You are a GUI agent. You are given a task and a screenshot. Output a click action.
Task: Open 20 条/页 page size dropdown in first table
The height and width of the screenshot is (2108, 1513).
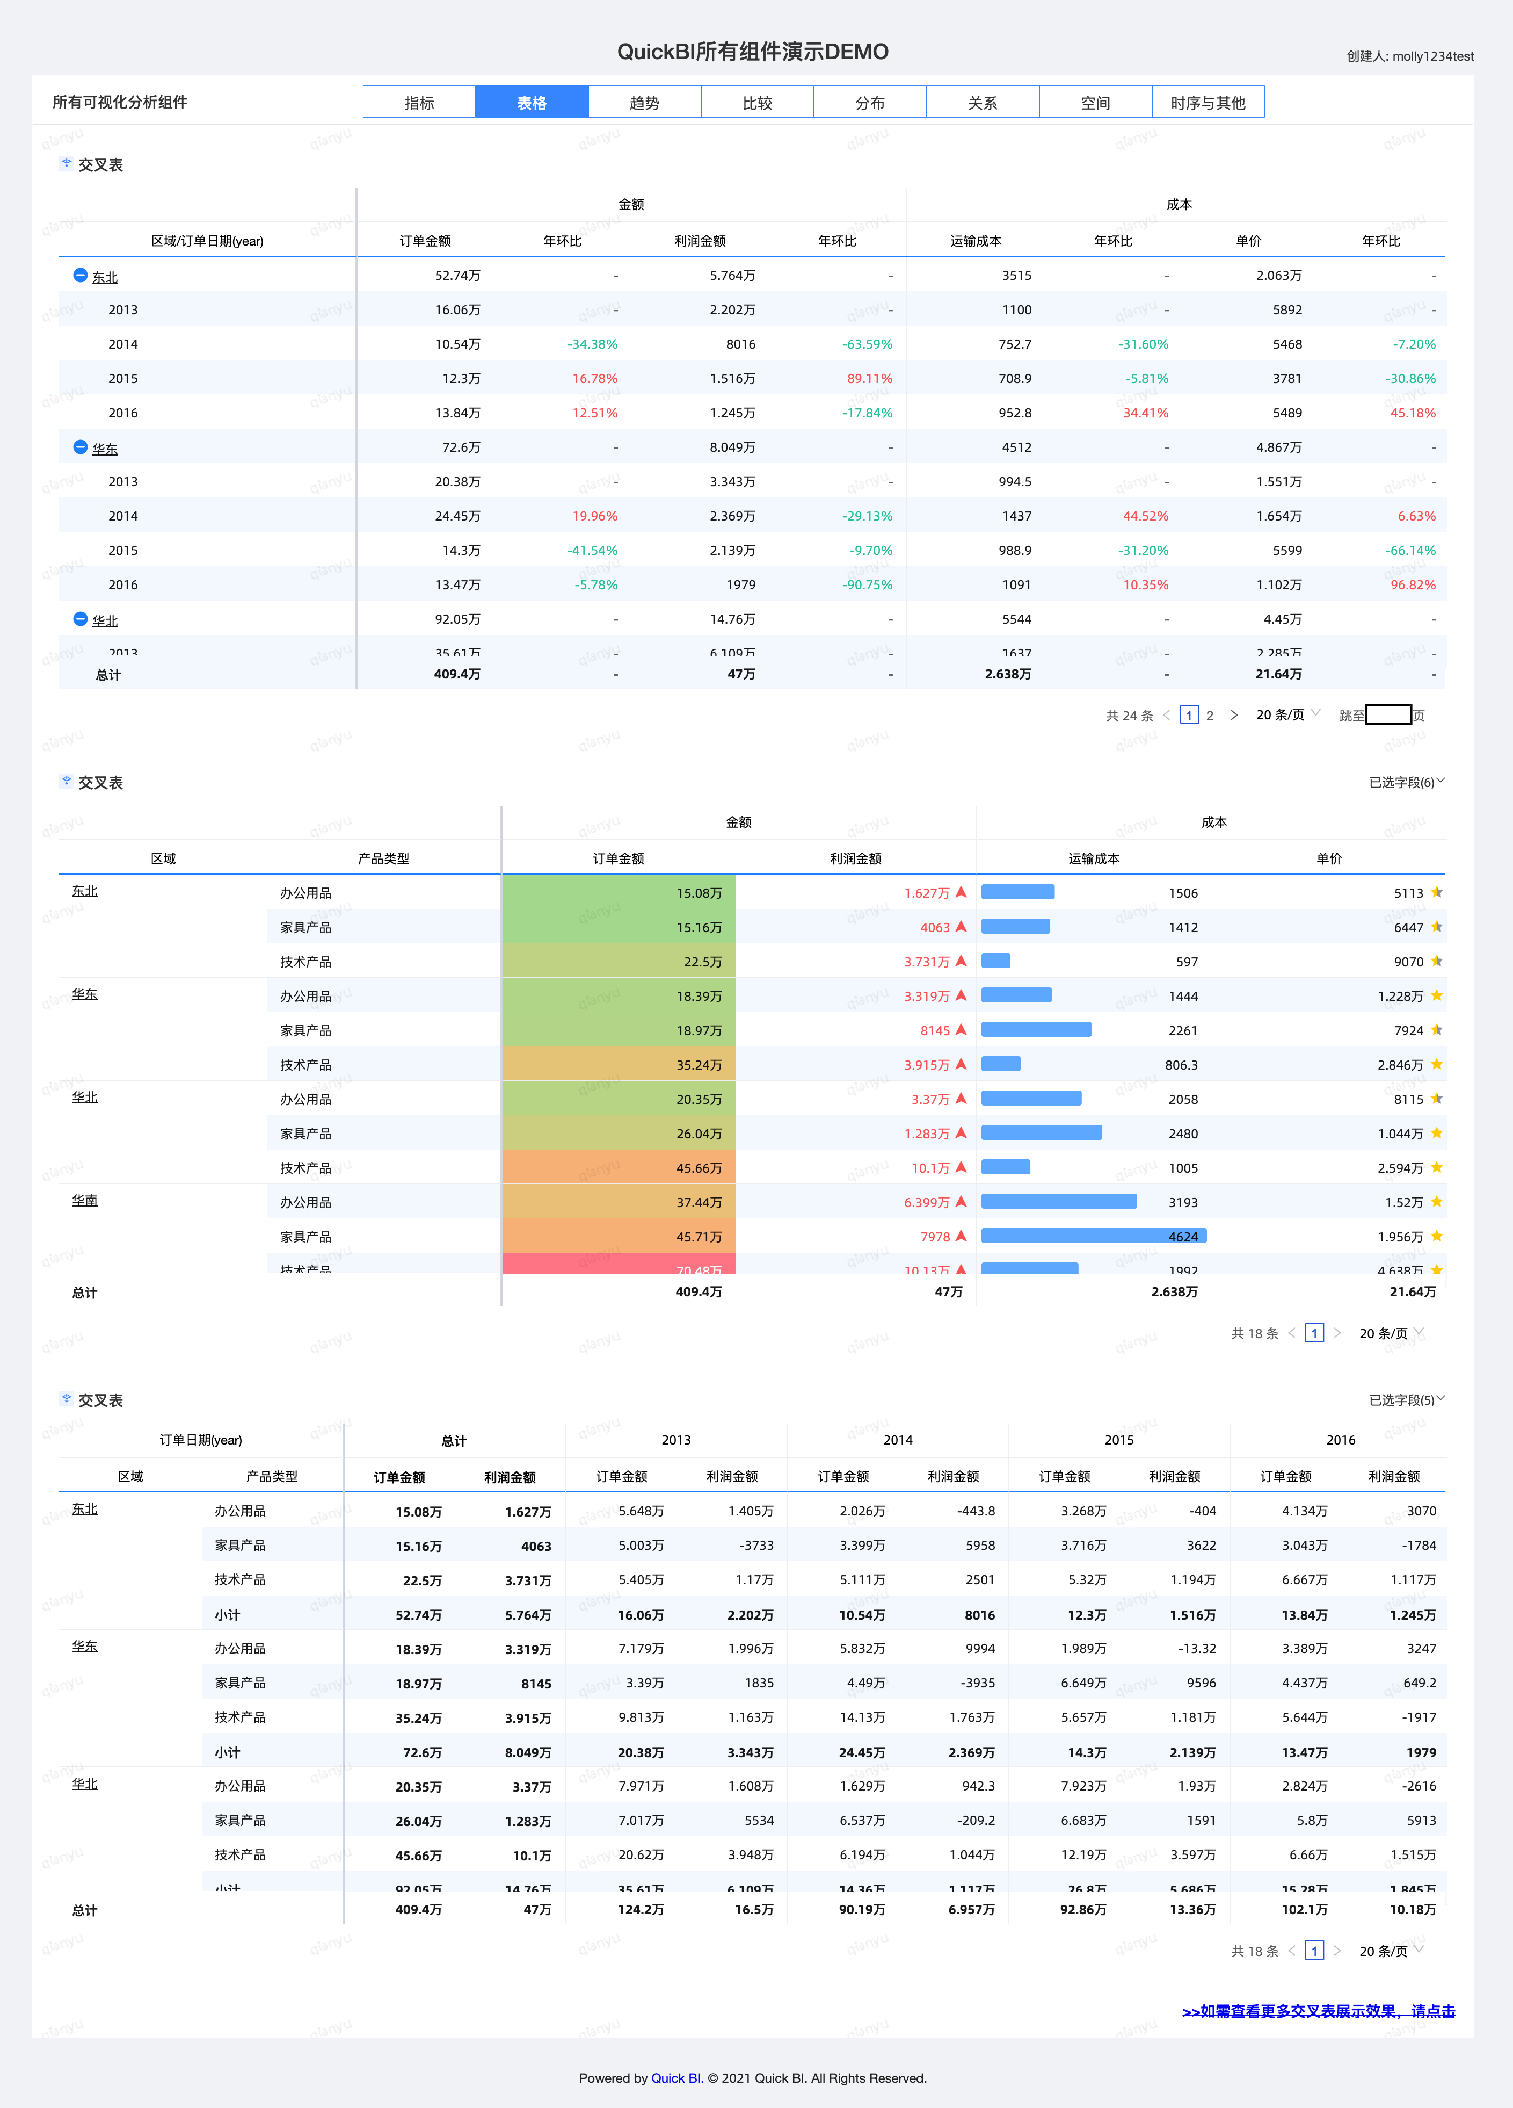(x=1287, y=714)
